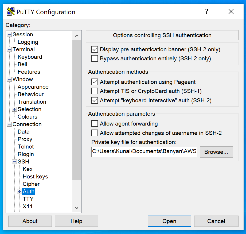
Task: Open Features category
Action: [x=29, y=72]
